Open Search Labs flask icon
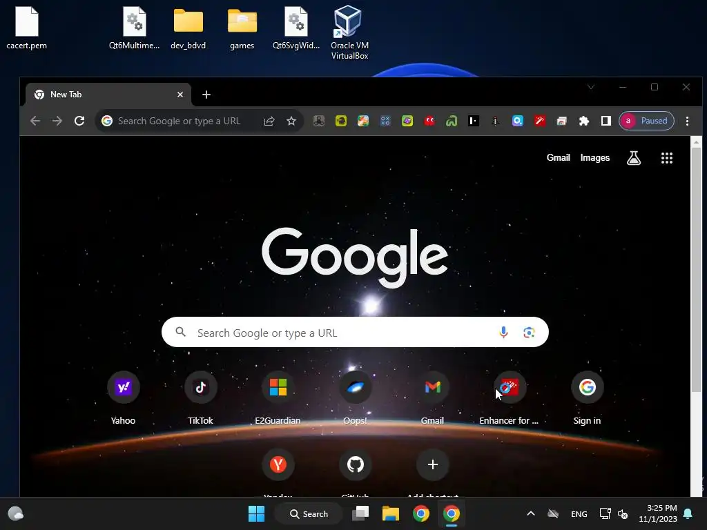Viewport: 707px width, 530px height. [634, 158]
